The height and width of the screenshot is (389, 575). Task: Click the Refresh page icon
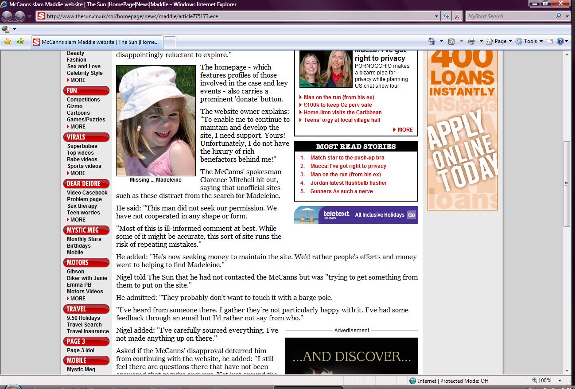pyautogui.click(x=446, y=16)
